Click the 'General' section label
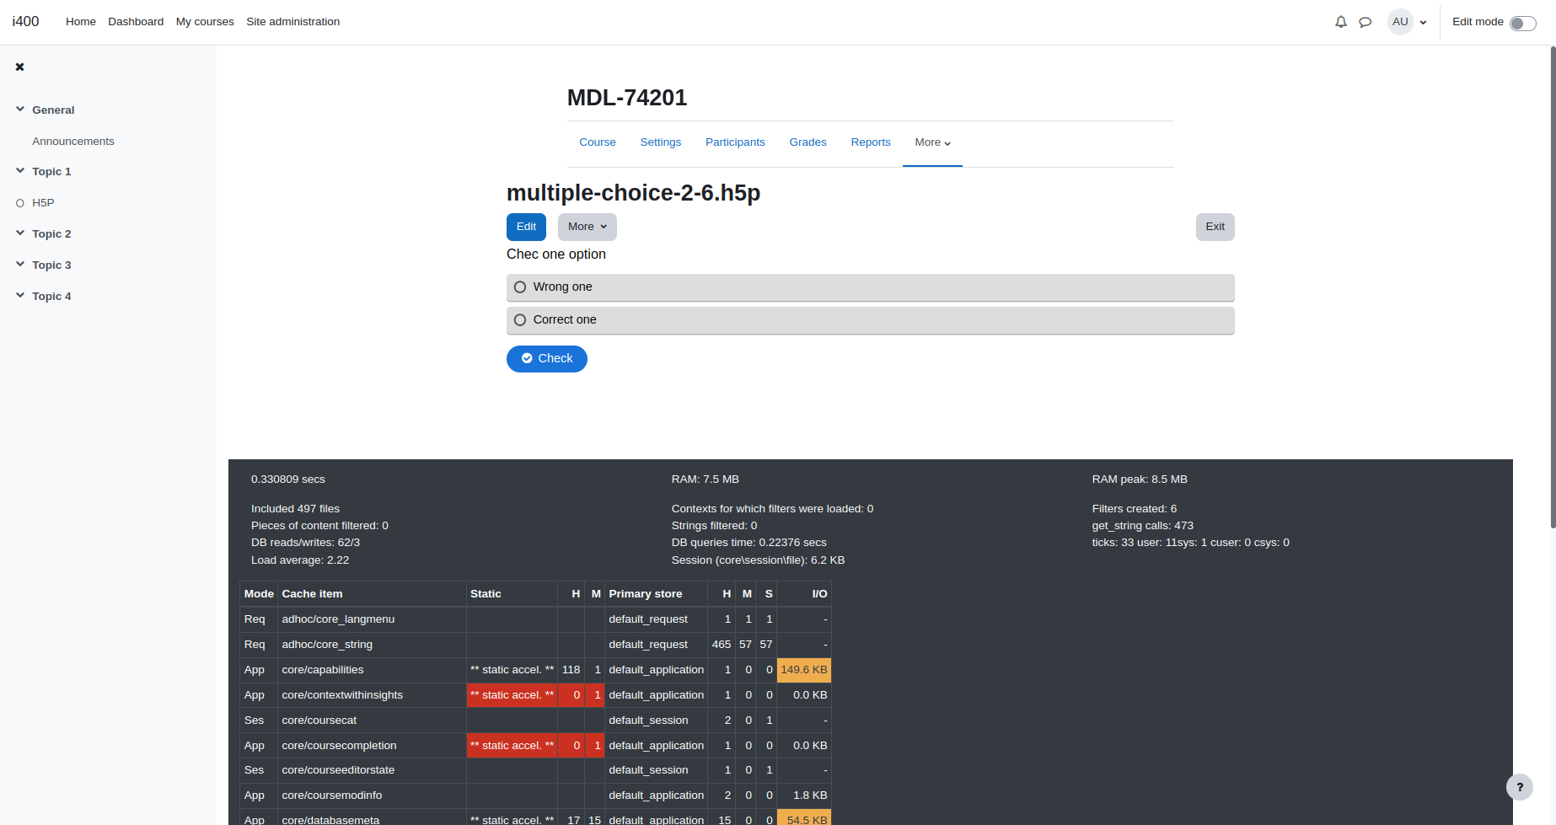 53,110
